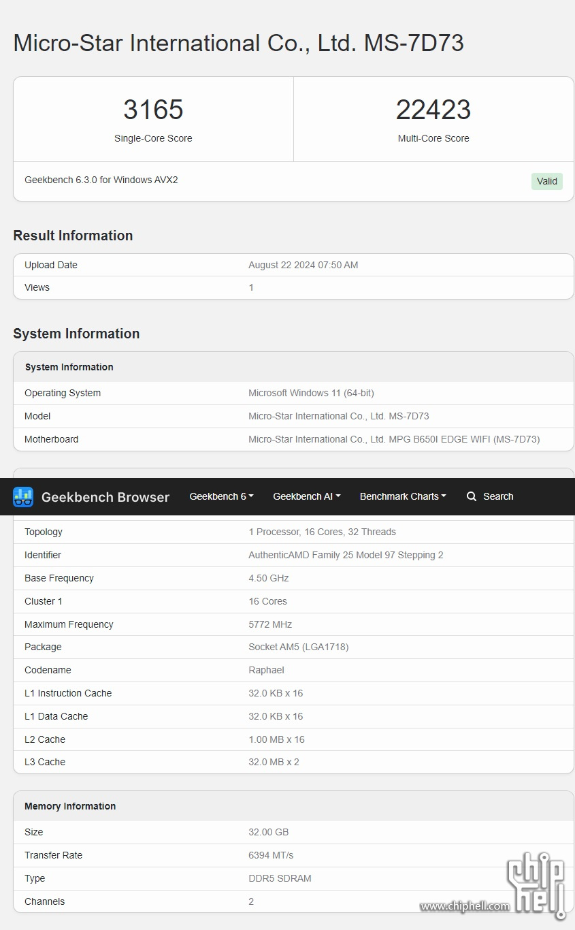This screenshot has width=575, height=930.
Task: Click the Motherboard value MPG B650I EDGE WIFI
Action: click(394, 439)
